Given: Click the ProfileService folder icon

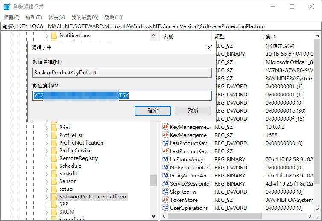Looking at the screenshot, I should coord(54,151).
